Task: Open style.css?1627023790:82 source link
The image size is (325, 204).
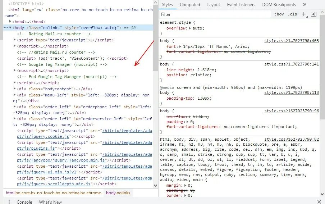Action: point(292,139)
